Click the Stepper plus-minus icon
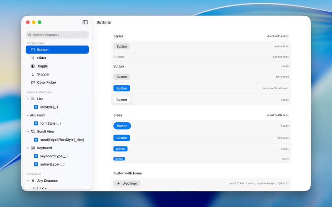 pos(33,75)
